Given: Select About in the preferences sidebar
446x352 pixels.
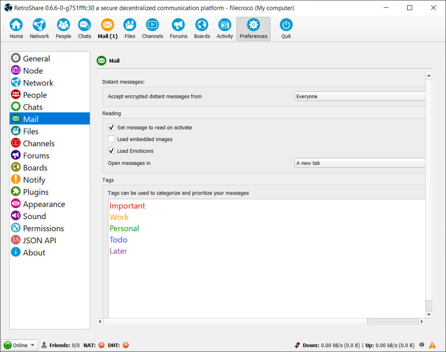Looking at the screenshot, I should (x=50, y=252).
